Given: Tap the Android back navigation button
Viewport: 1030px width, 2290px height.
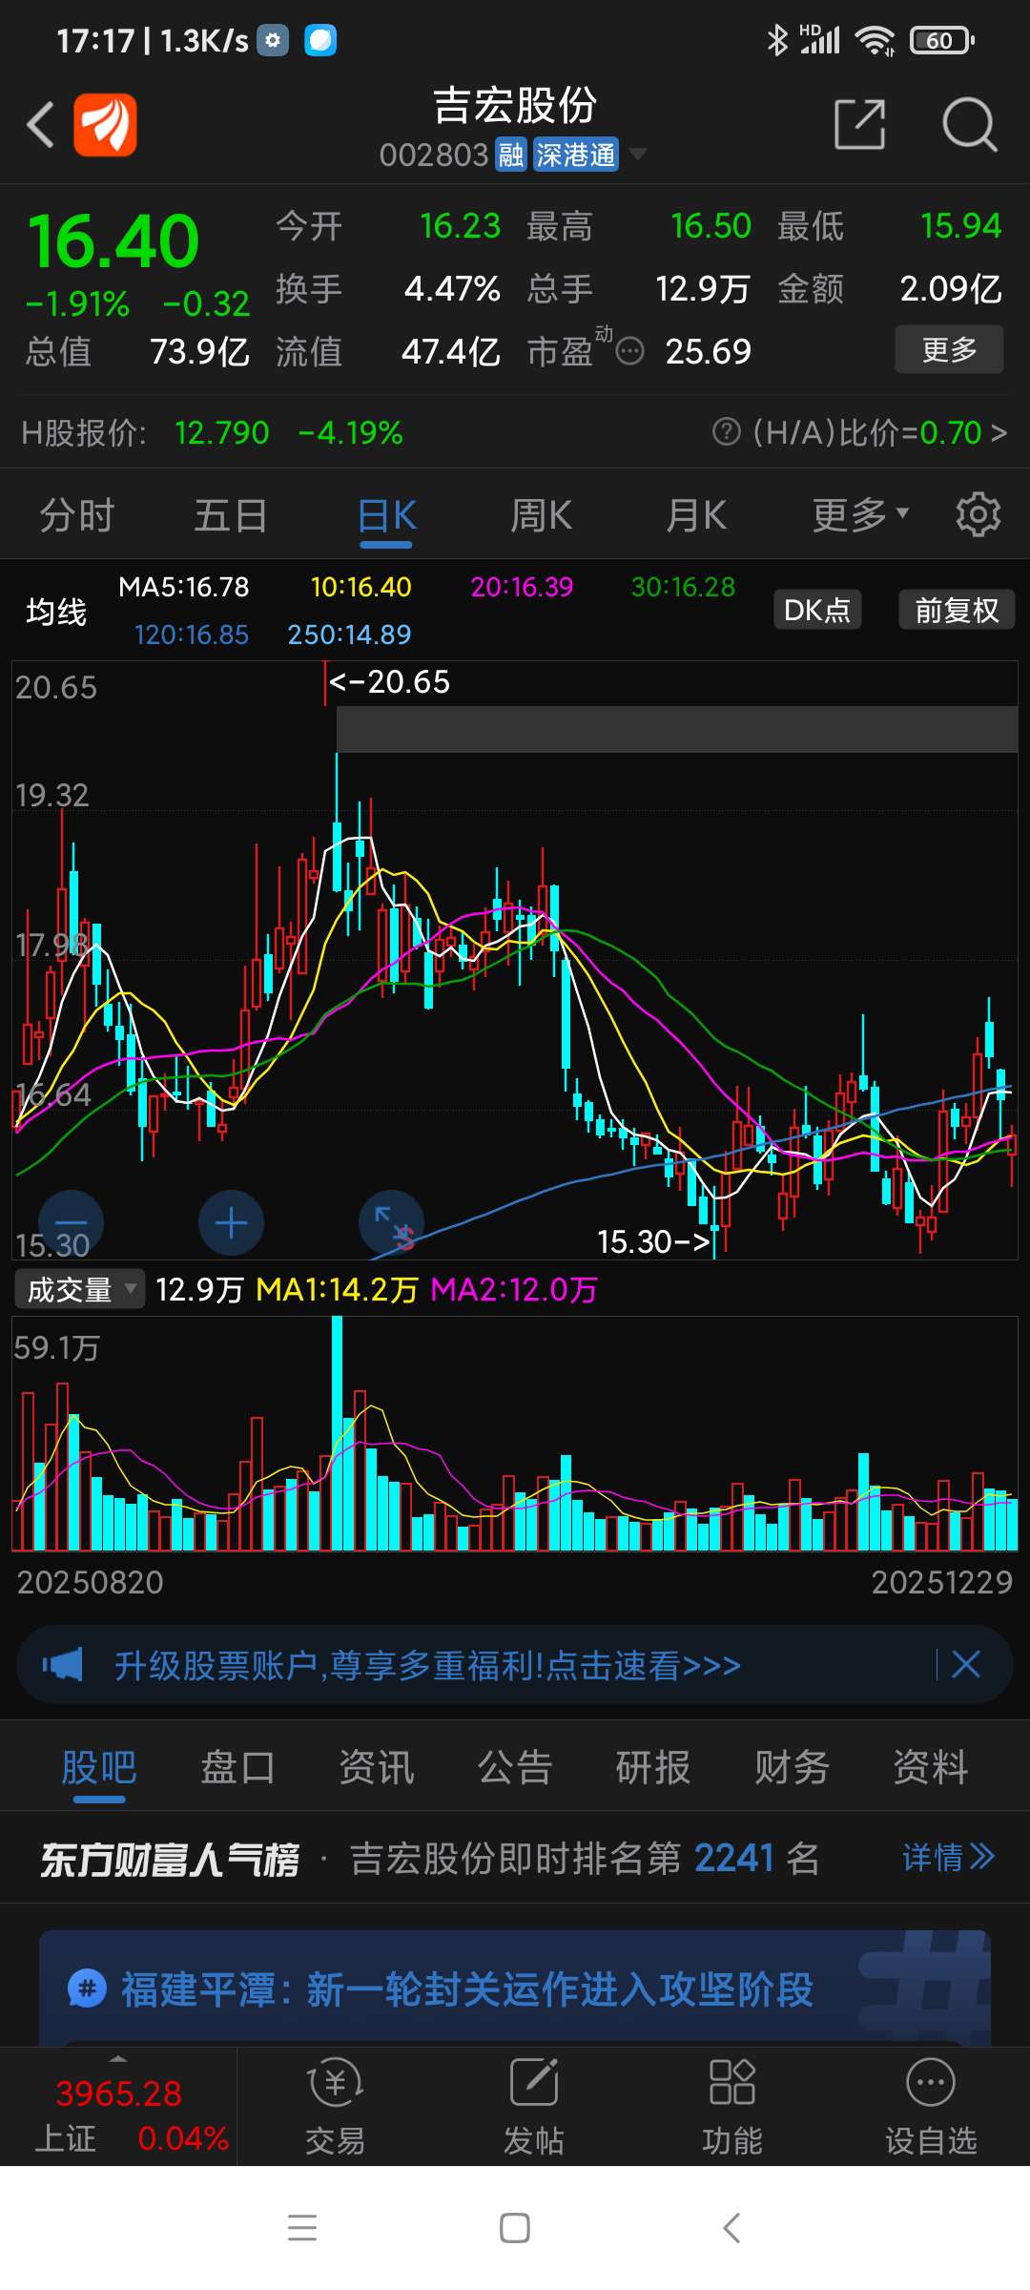Looking at the screenshot, I should [x=731, y=2228].
